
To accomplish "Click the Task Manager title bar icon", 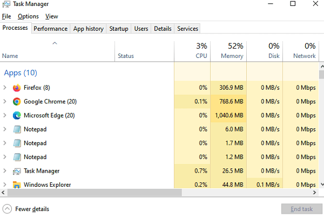I will click(6, 4).
